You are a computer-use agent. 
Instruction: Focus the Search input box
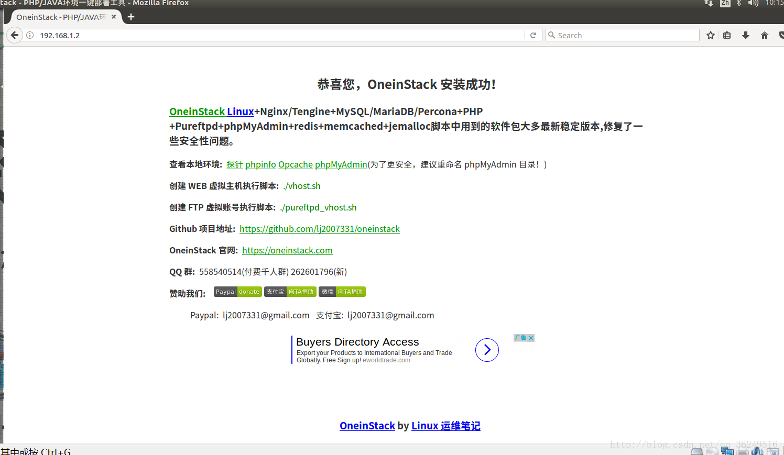[624, 35]
